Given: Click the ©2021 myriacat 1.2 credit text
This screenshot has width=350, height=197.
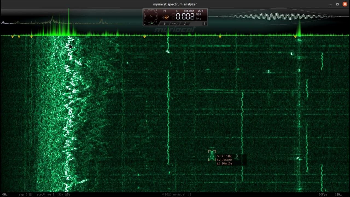Looking at the screenshot, I should click(177, 195).
